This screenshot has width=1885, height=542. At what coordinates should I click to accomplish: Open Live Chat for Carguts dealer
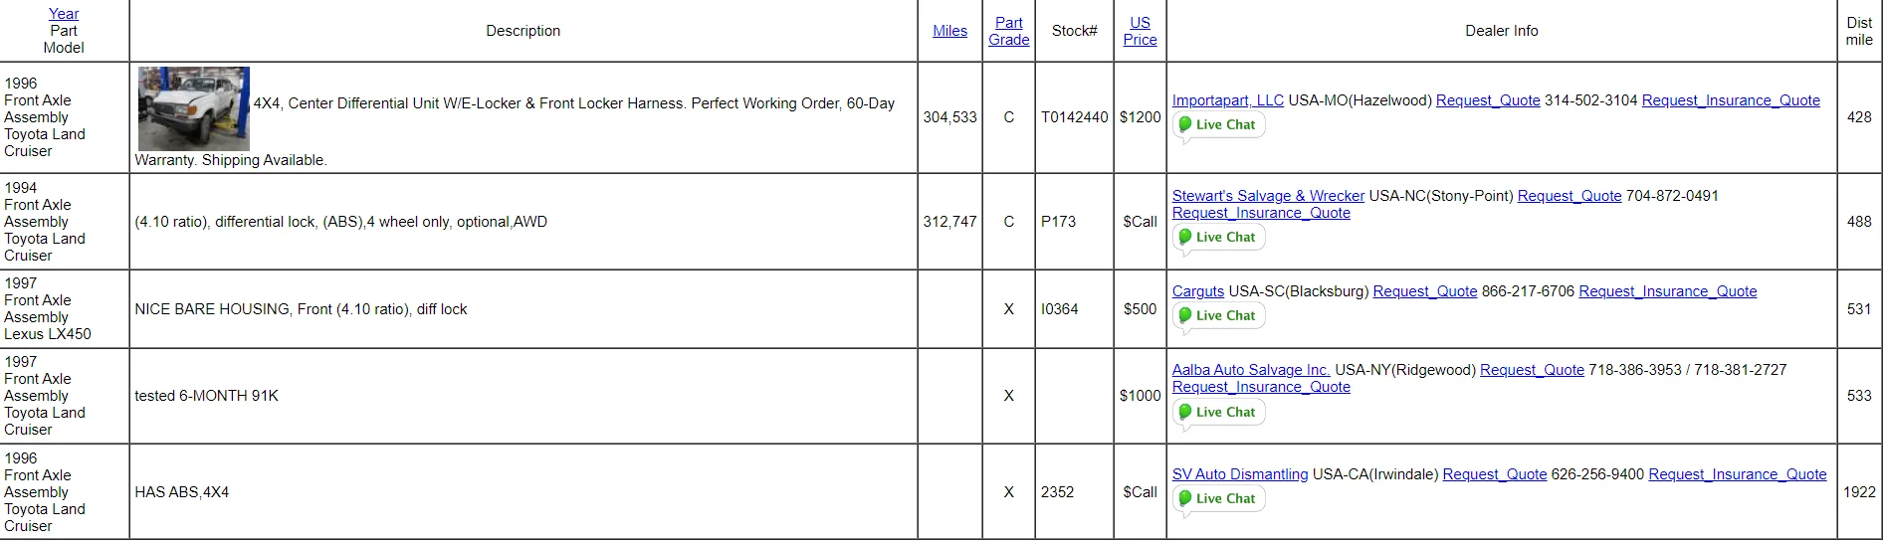(1218, 316)
